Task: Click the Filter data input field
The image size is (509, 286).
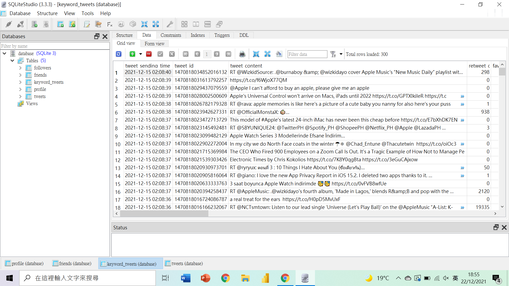Action: pos(307,54)
